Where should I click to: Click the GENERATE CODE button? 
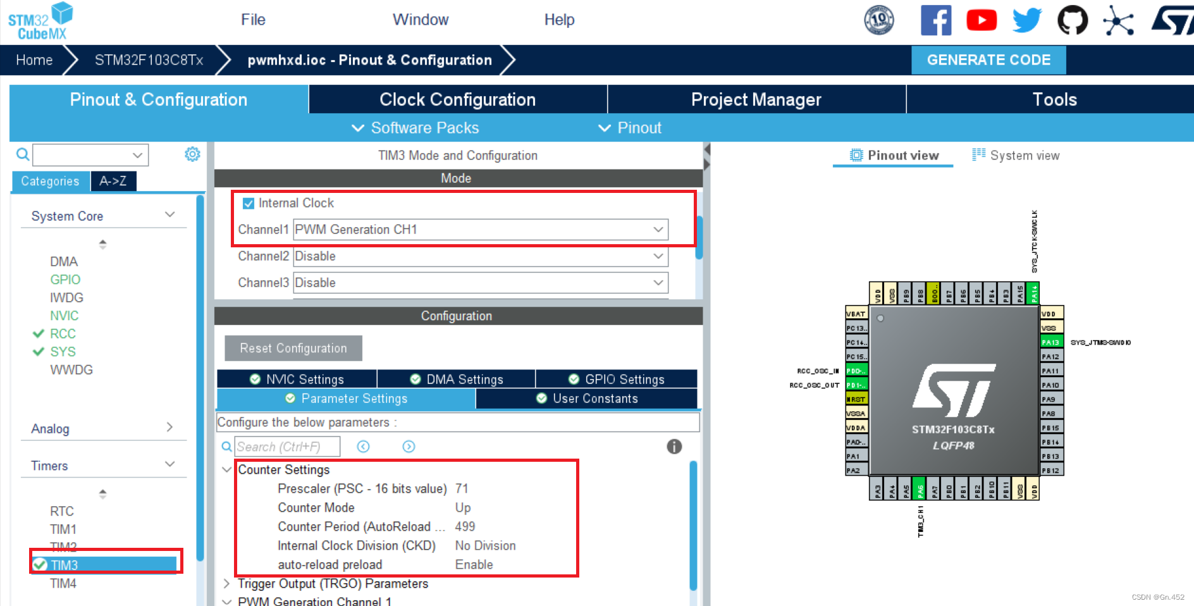988,60
